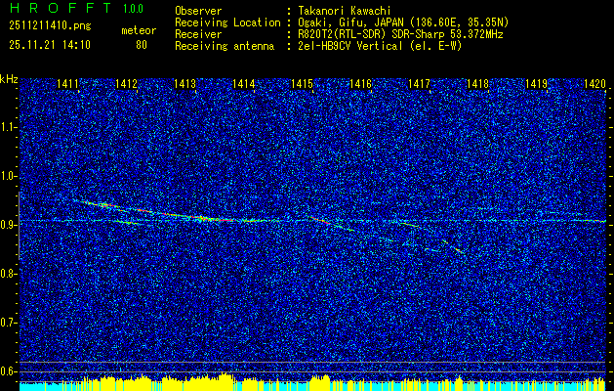Image resolution: width=614 pixels, height=391 pixels.
Task: Click time marker 1413
Action: pos(184,83)
